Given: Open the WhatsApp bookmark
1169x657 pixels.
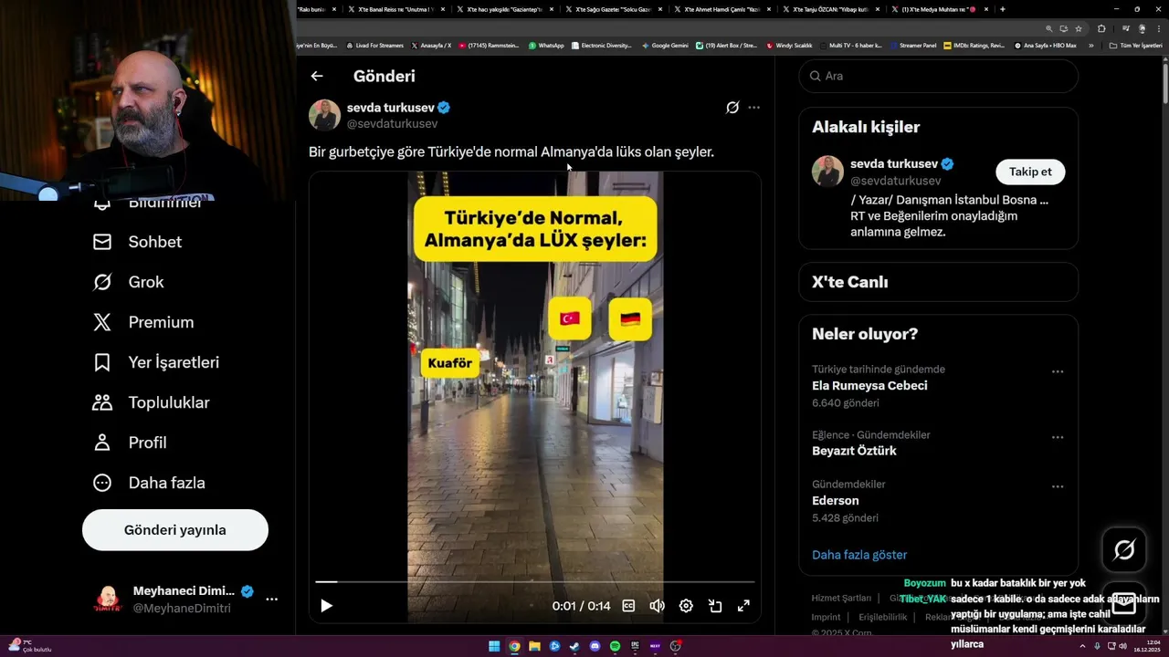Looking at the screenshot, I should point(546,45).
